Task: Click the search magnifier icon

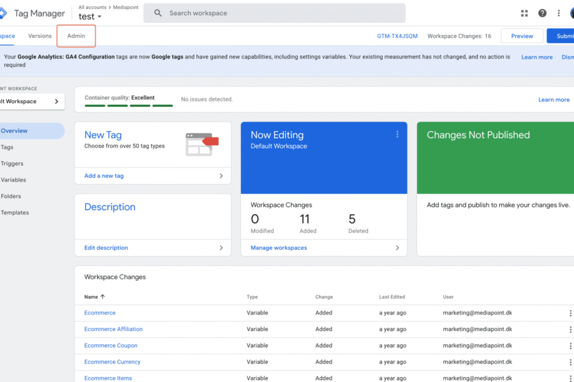Action: coord(158,13)
